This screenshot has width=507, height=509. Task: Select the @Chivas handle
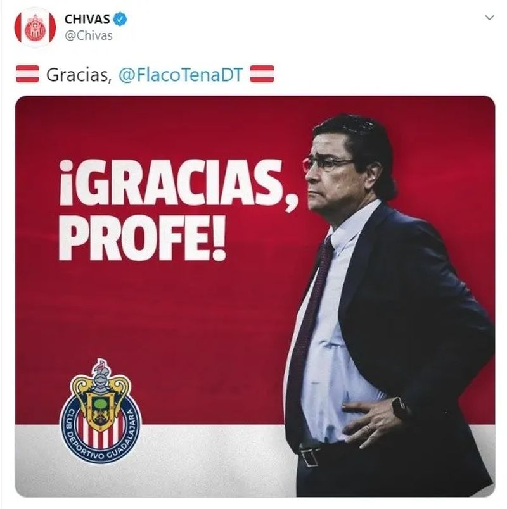89,35
